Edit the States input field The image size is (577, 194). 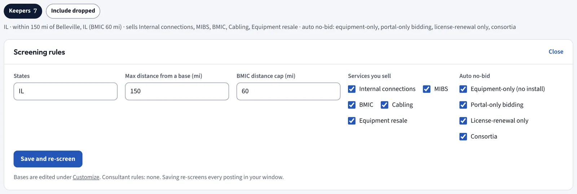(66, 91)
